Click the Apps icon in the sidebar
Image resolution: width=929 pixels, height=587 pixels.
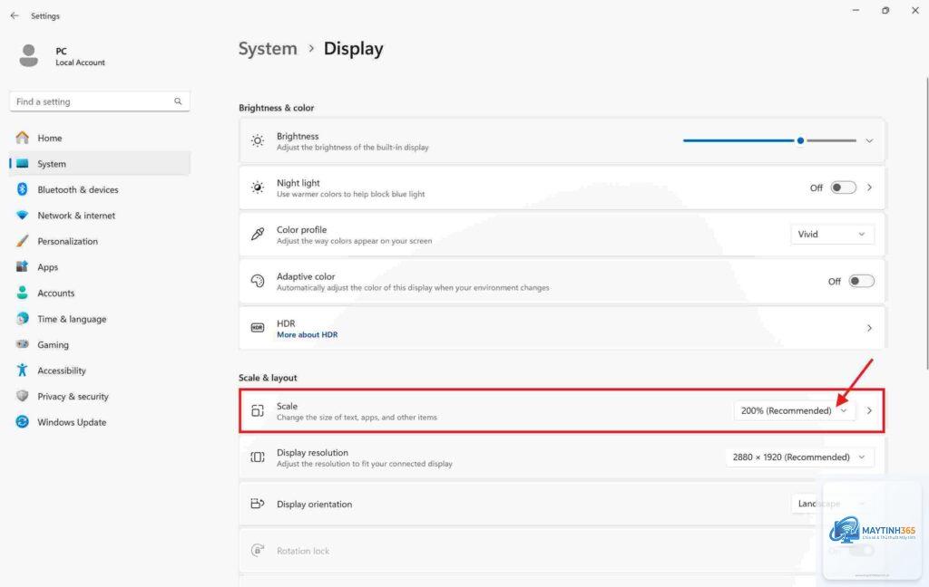click(x=23, y=267)
